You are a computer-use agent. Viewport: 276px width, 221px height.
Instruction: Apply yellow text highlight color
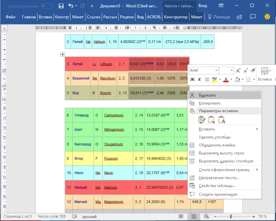pos(214,80)
